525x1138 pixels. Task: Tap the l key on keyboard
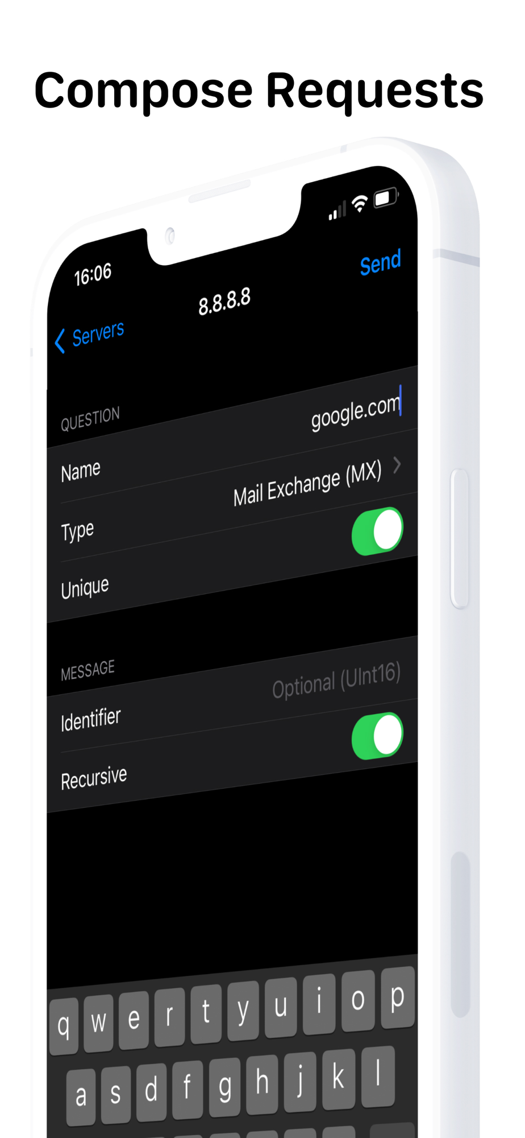[378, 1076]
